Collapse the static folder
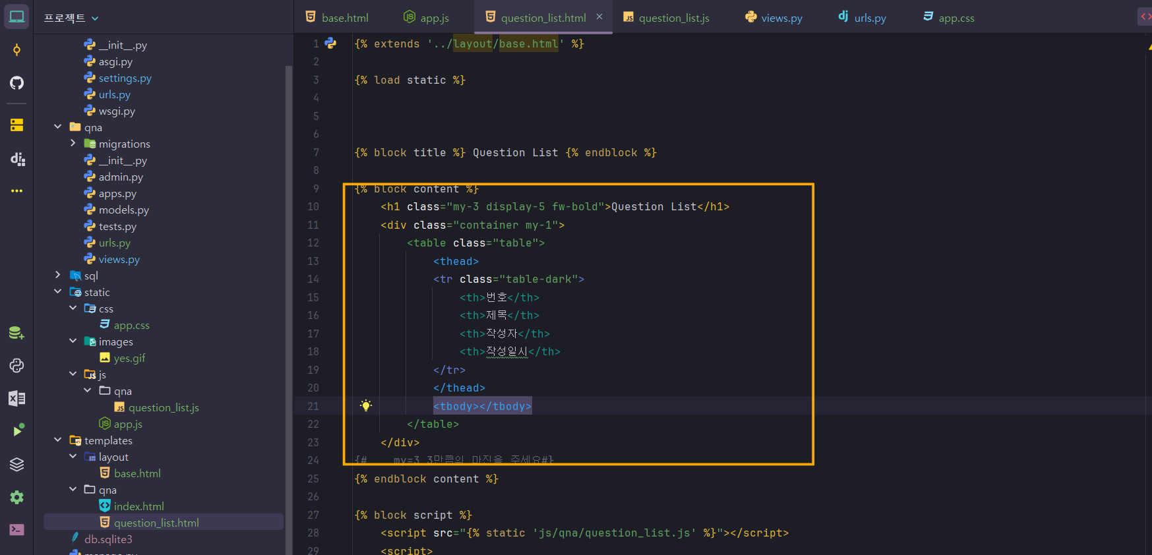The image size is (1152, 555). point(58,291)
